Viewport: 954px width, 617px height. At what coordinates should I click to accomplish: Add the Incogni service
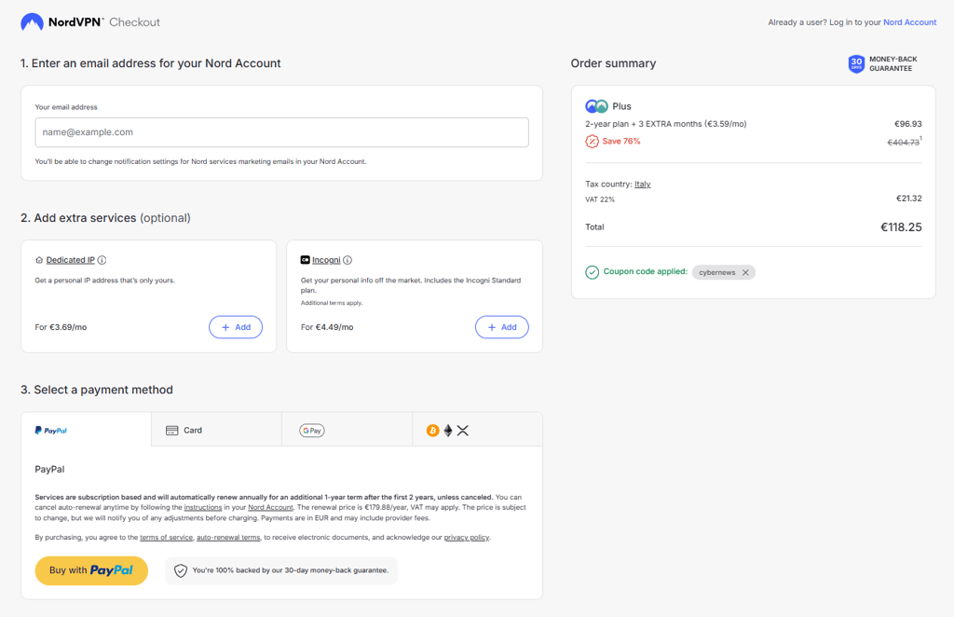(x=501, y=327)
